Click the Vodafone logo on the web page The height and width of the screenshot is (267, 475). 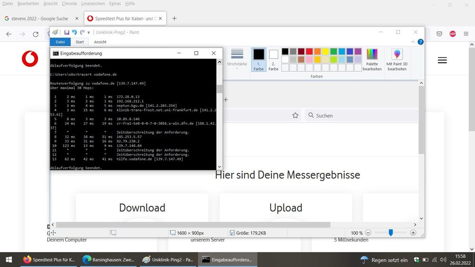point(30,59)
